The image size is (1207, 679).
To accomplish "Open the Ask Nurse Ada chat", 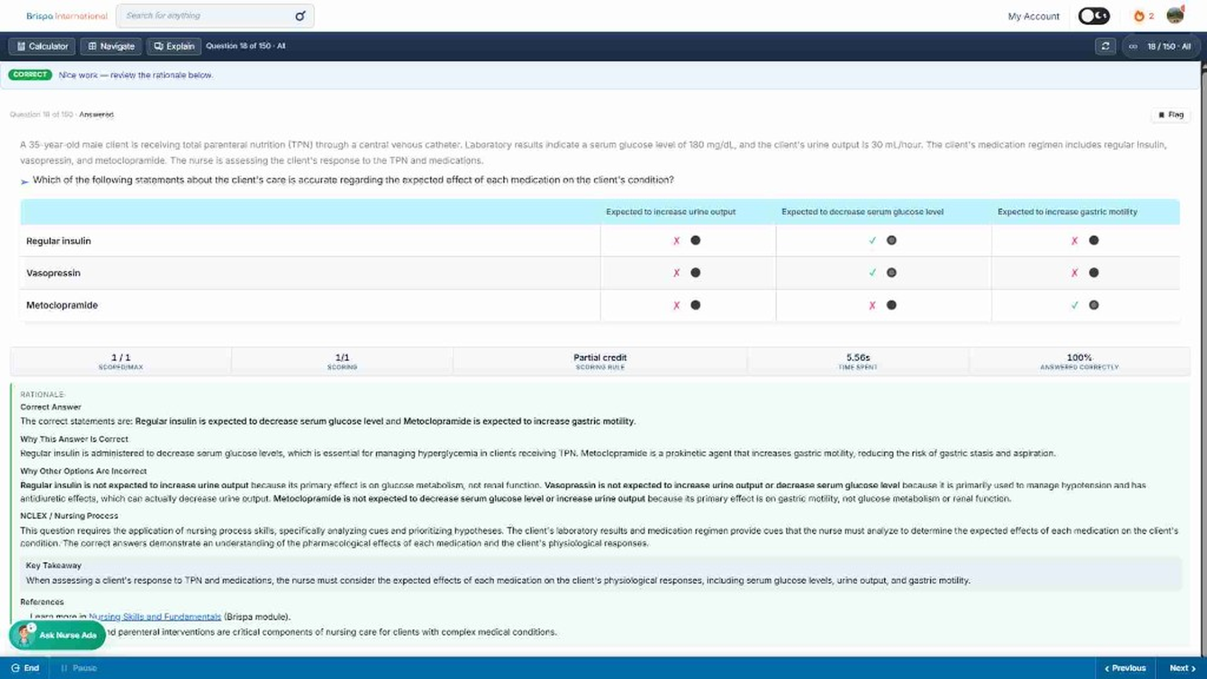I will pos(57,635).
